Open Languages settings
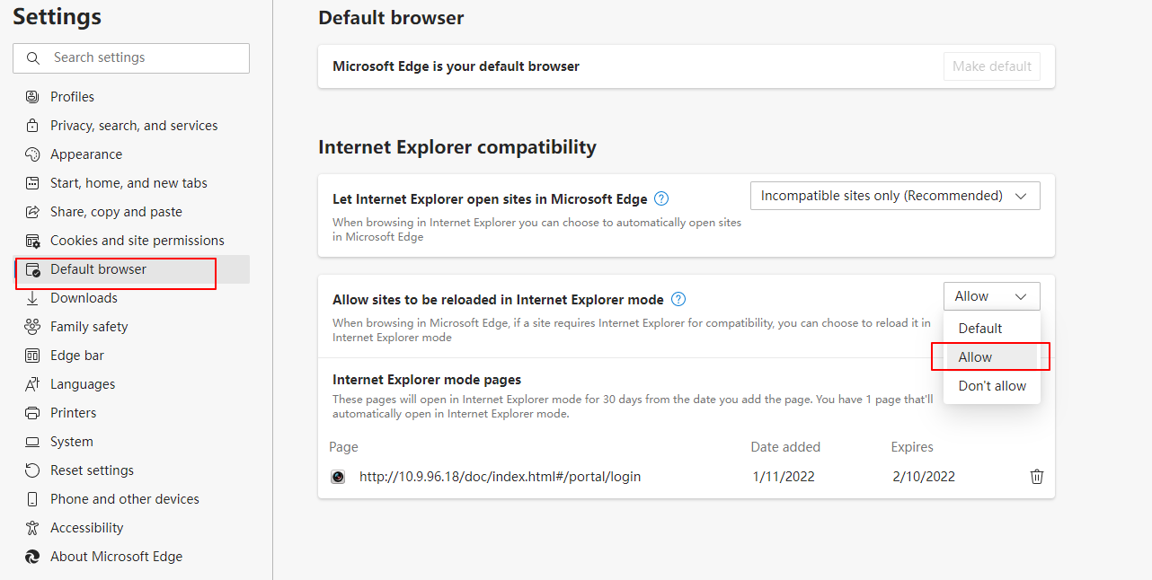 click(x=131, y=384)
